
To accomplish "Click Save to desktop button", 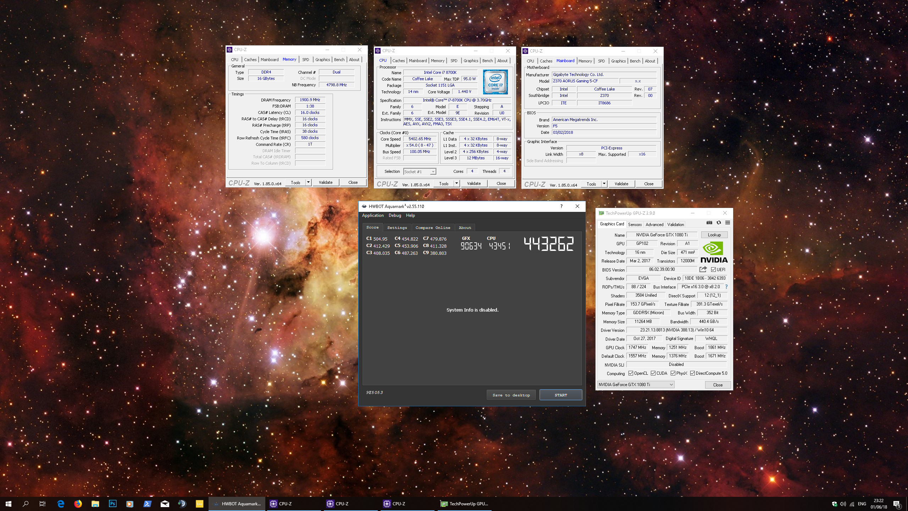I will click(x=511, y=395).
